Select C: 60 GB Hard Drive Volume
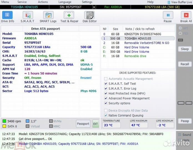193x150 pixels. pyautogui.click(x=138, y=47)
